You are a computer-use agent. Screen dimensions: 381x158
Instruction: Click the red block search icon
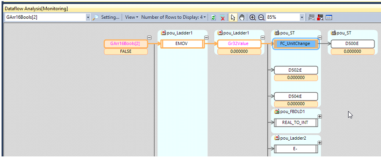click(x=320, y=18)
